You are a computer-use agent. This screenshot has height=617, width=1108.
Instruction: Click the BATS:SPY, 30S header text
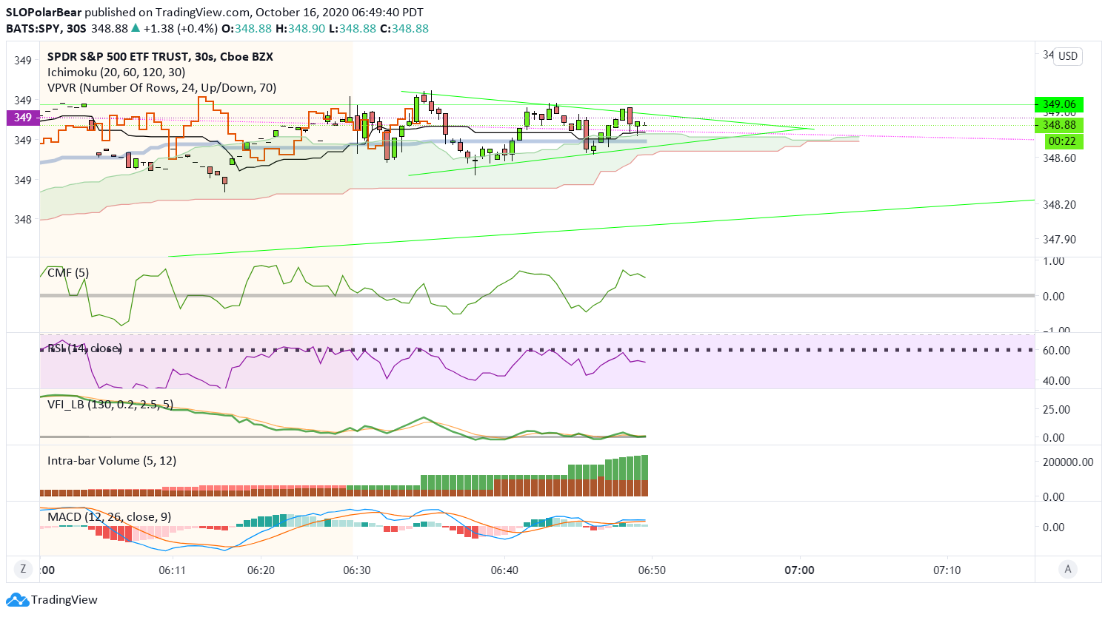(x=46, y=28)
